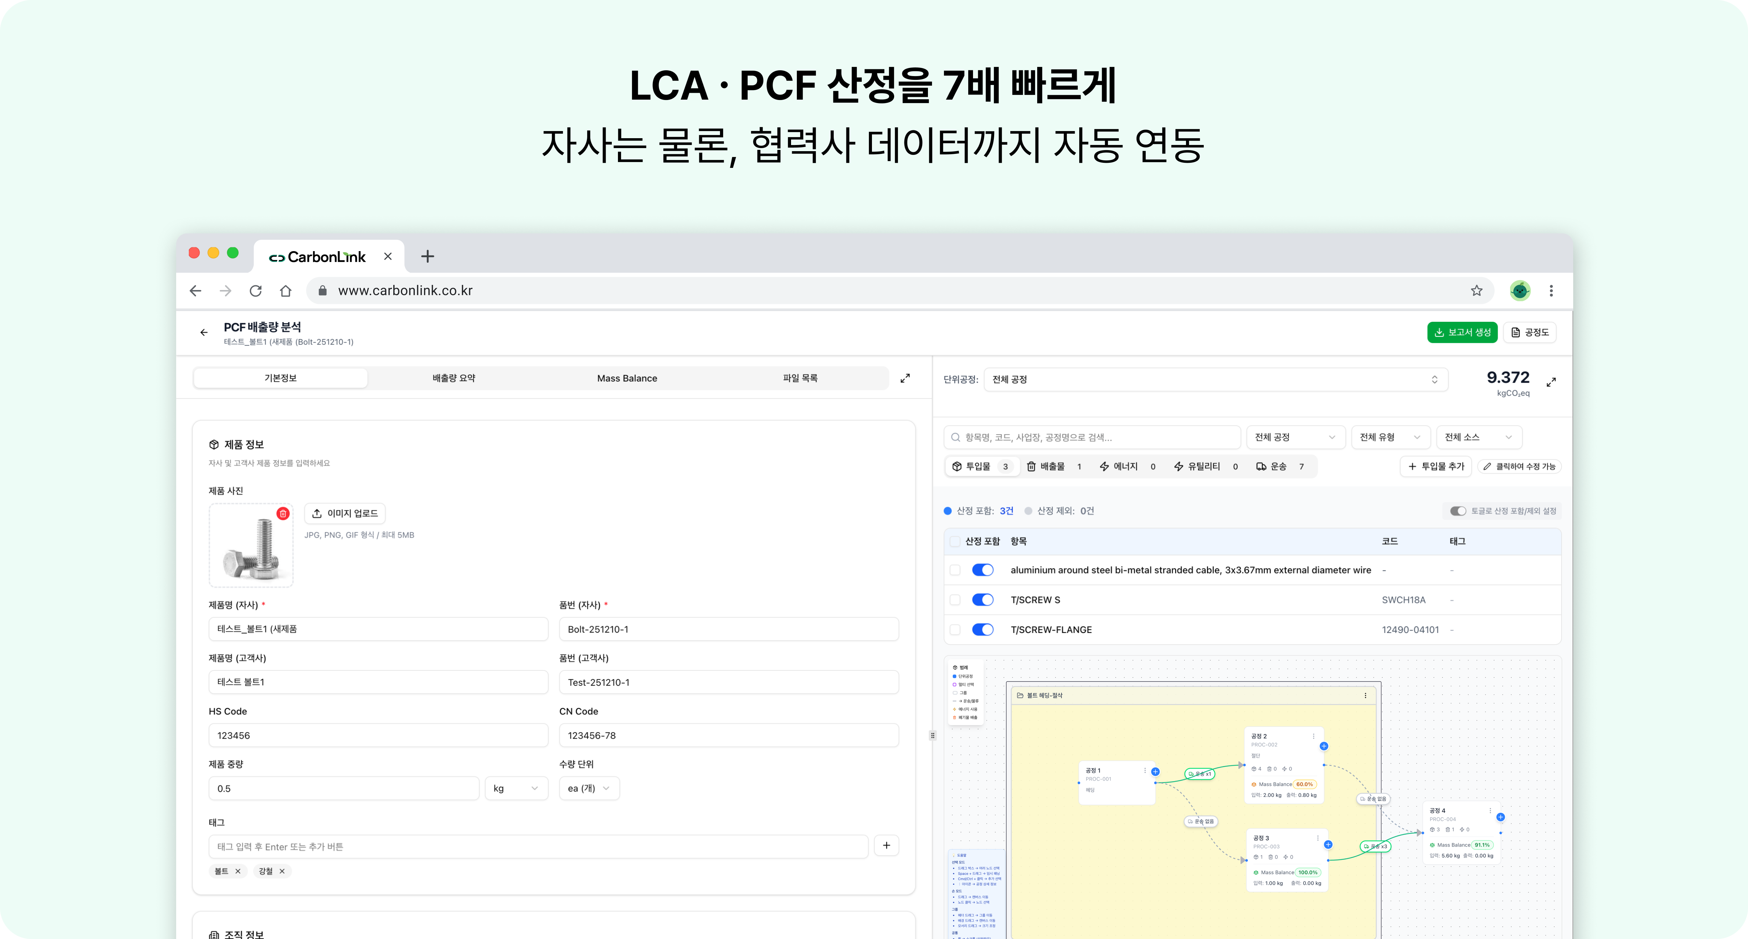Delete the product photo with red trash icon
The width and height of the screenshot is (1748, 939).
pos(283,514)
